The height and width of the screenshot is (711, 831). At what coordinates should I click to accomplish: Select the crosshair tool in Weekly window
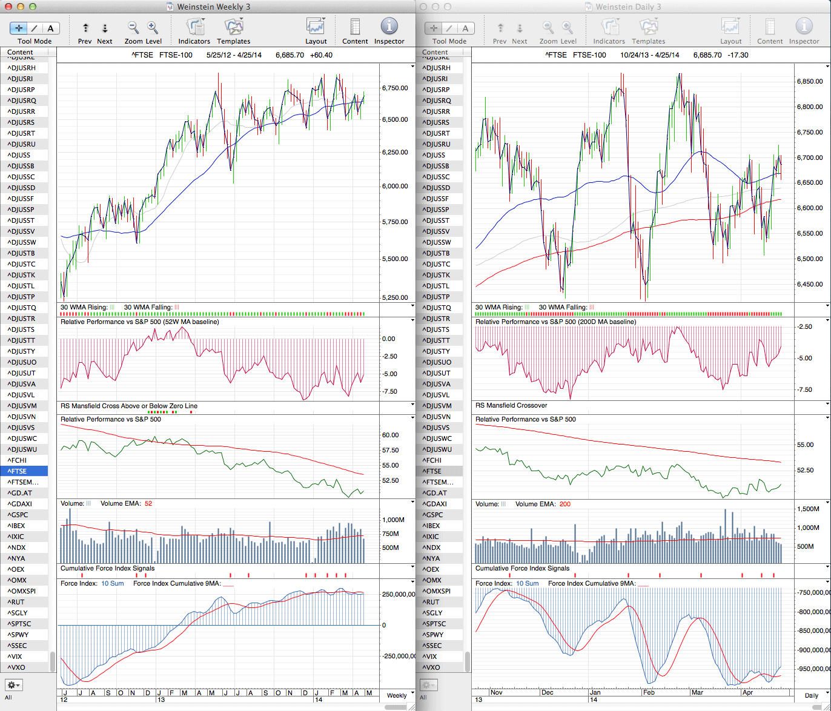[19, 28]
